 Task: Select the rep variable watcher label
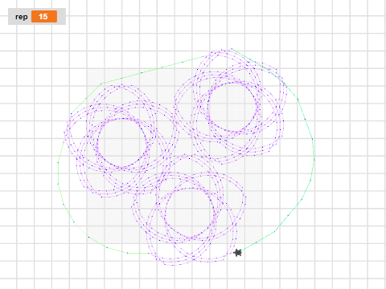22,17
